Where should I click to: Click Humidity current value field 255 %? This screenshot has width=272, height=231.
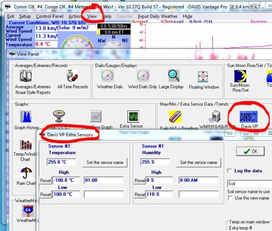tap(155, 162)
